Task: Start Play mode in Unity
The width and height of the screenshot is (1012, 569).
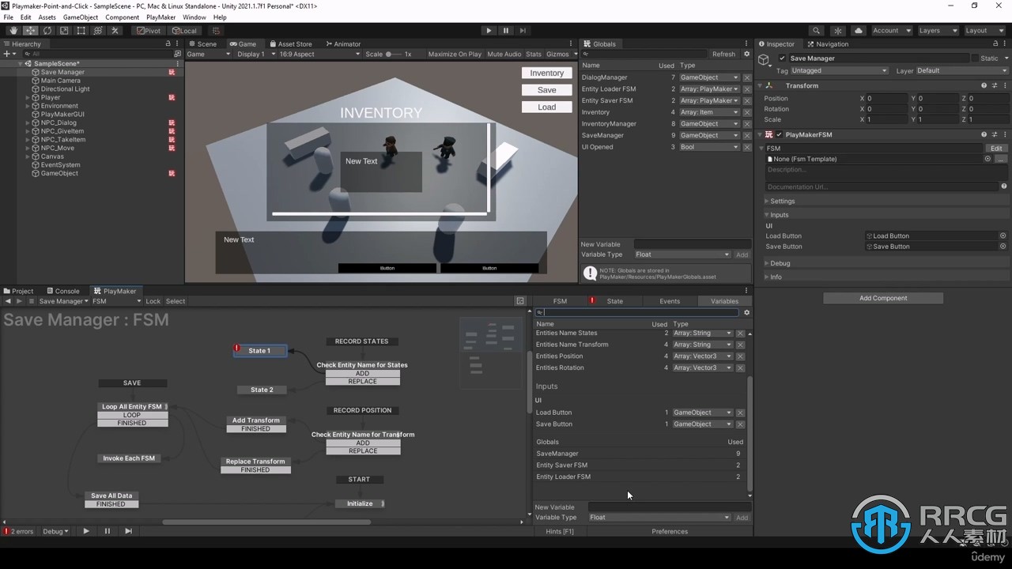Action: click(489, 31)
